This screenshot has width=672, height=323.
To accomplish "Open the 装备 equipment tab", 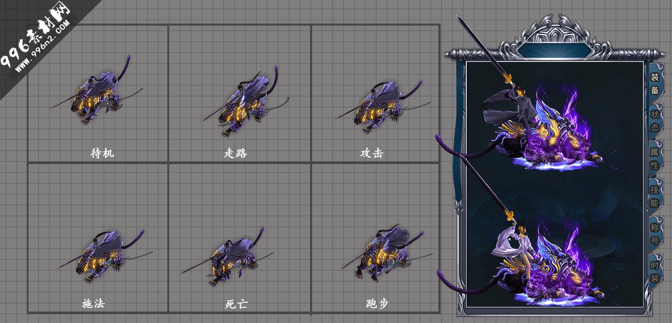I will pyautogui.click(x=655, y=83).
